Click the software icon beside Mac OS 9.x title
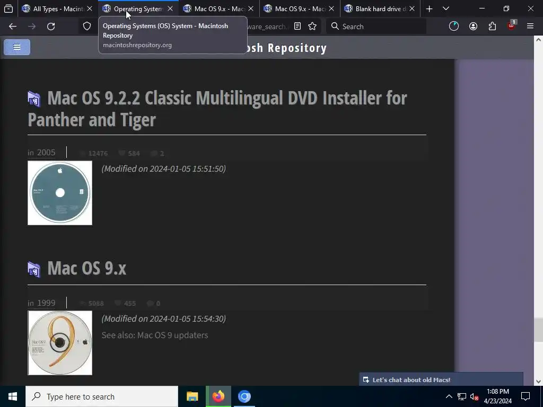Viewport: 543px width, 407px height. coord(34,270)
